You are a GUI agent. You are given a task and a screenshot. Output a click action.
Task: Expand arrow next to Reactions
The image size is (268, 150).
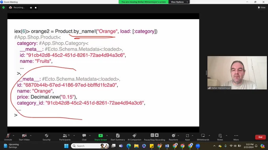(x=178, y=136)
